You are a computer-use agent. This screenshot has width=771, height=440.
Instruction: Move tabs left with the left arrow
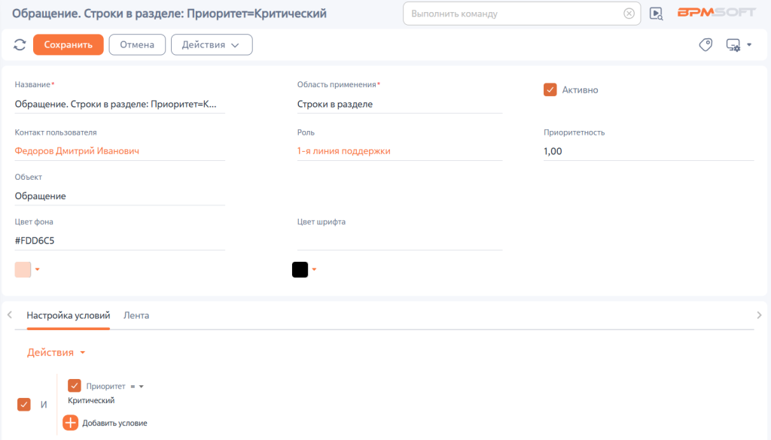(x=9, y=315)
